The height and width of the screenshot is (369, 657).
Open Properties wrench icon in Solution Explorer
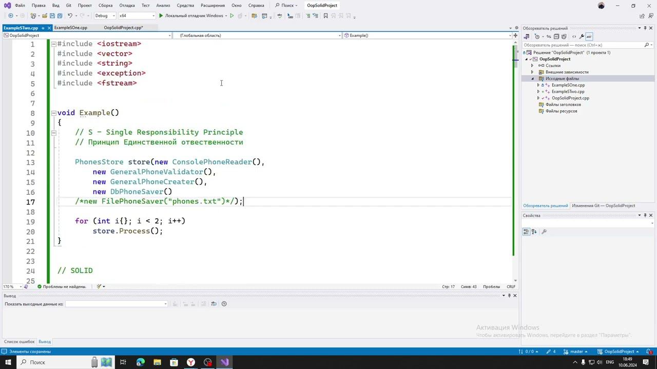point(582,36)
